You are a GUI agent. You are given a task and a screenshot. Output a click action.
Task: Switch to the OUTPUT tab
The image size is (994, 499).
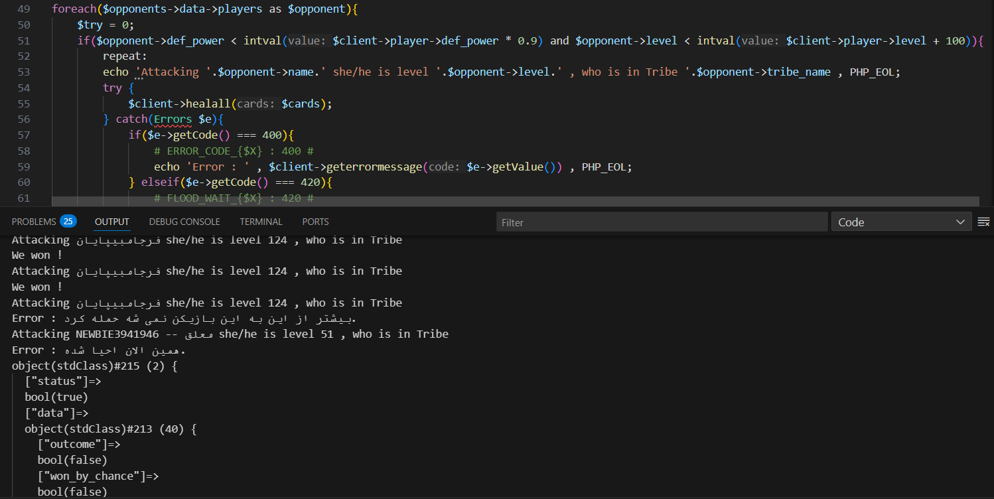tap(111, 222)
